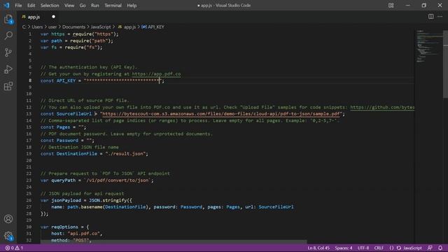The image size is (448, 252).
Task: Click Users in the breadcrumb path
Action: pos(37,27)
